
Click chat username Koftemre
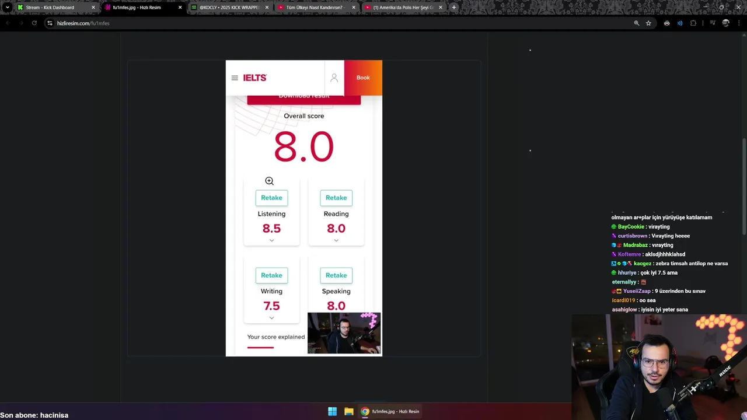[x=629, y=254]
